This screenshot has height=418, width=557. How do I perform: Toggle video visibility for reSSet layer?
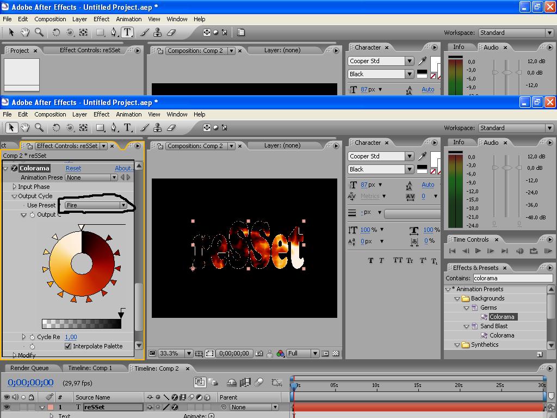point(7,407)
